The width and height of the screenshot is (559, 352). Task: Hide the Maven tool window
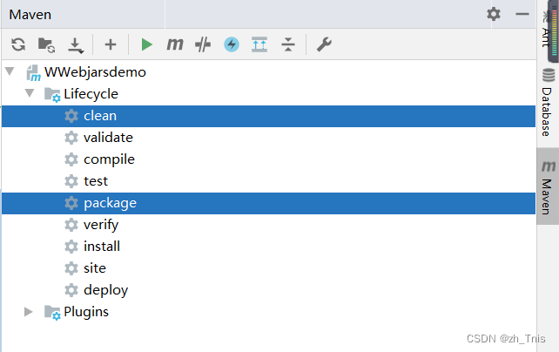(x=522, y=14)
